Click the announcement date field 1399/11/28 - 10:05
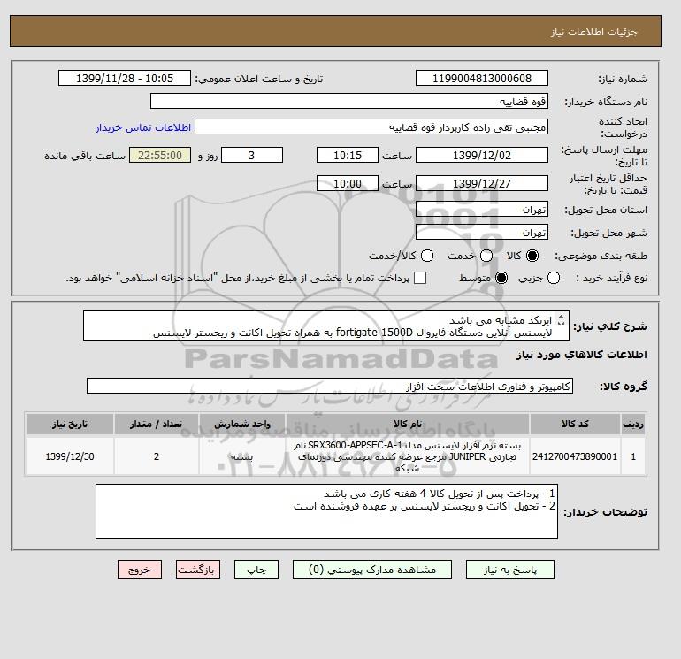Screen dimensions: 681x659 click(125, 78)
